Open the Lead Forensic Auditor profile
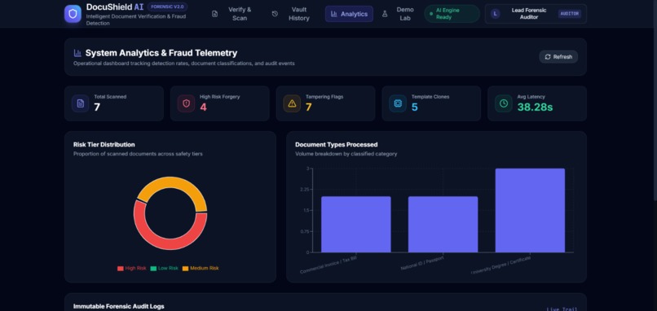This screenshot has width=657, height=311. pyautogui.click(x=536, y=14)
